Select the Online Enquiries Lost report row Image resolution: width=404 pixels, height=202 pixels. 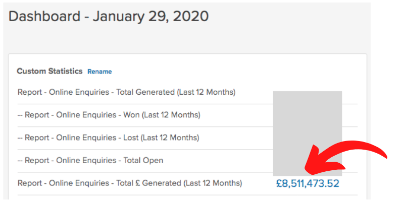[108, 138]
